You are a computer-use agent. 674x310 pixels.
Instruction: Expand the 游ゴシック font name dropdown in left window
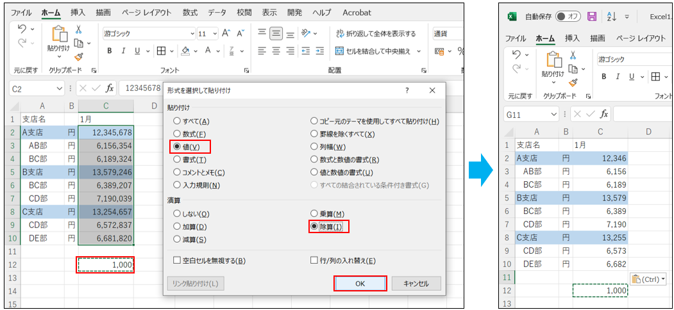click(x=192, y=34)
